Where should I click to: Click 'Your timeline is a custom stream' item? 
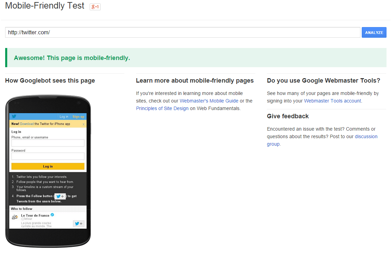(45, 188)
